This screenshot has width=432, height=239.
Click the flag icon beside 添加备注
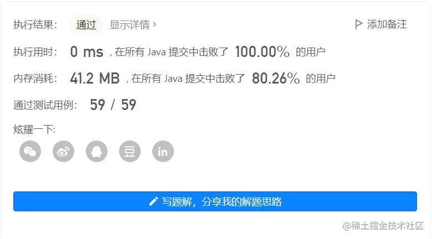pyautogui.click(x=359, y=24)
